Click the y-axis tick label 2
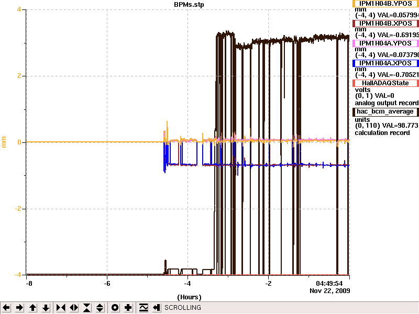Viewport: 419px width, 314px height. (x=19, y=76)
